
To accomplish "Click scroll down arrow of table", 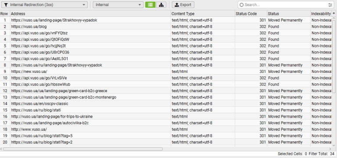I will point(334,145).
